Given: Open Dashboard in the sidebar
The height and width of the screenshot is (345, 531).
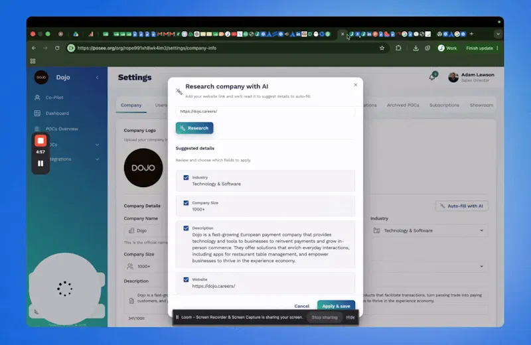Looking at the screenshot, I should tap(57, 113).
